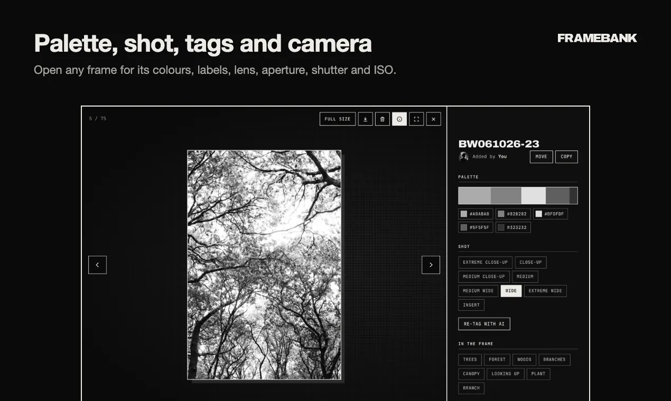This screenshot has height=401, width=671.
Task: Go to previous frame arrow
Action: pos(97,265)
